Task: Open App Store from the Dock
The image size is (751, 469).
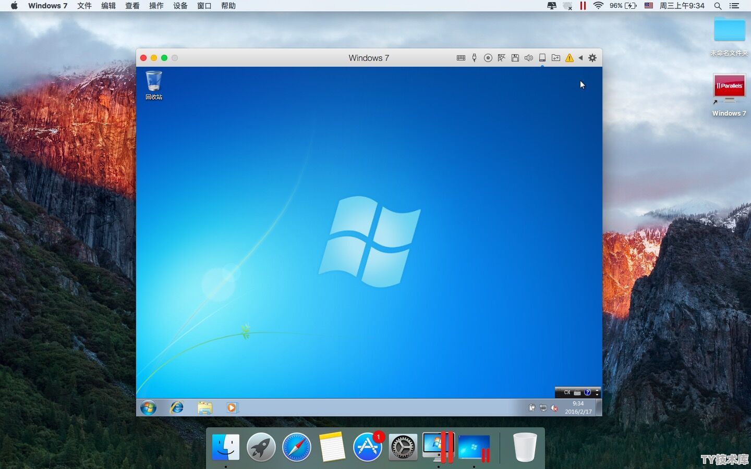Action: 368,447
